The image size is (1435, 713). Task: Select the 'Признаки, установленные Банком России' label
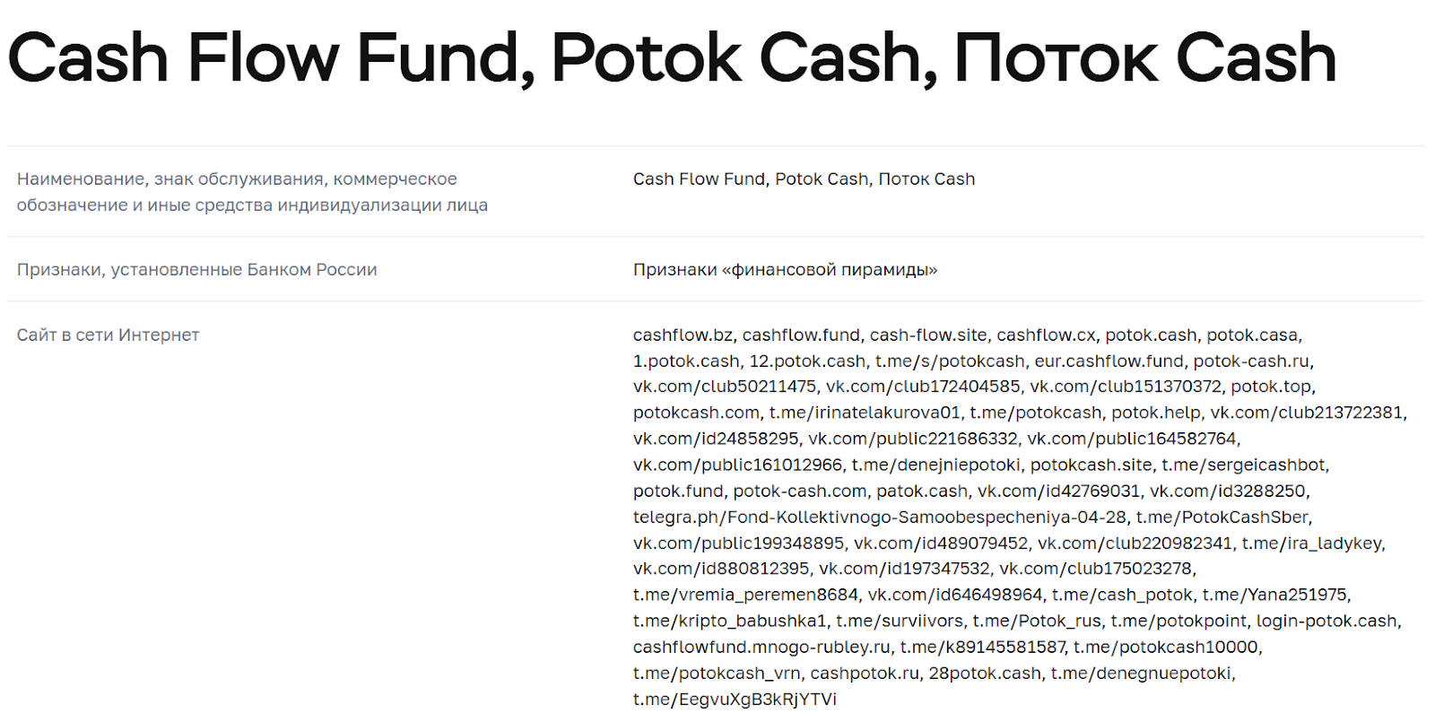pyautogui.click(x=196, y=269)
